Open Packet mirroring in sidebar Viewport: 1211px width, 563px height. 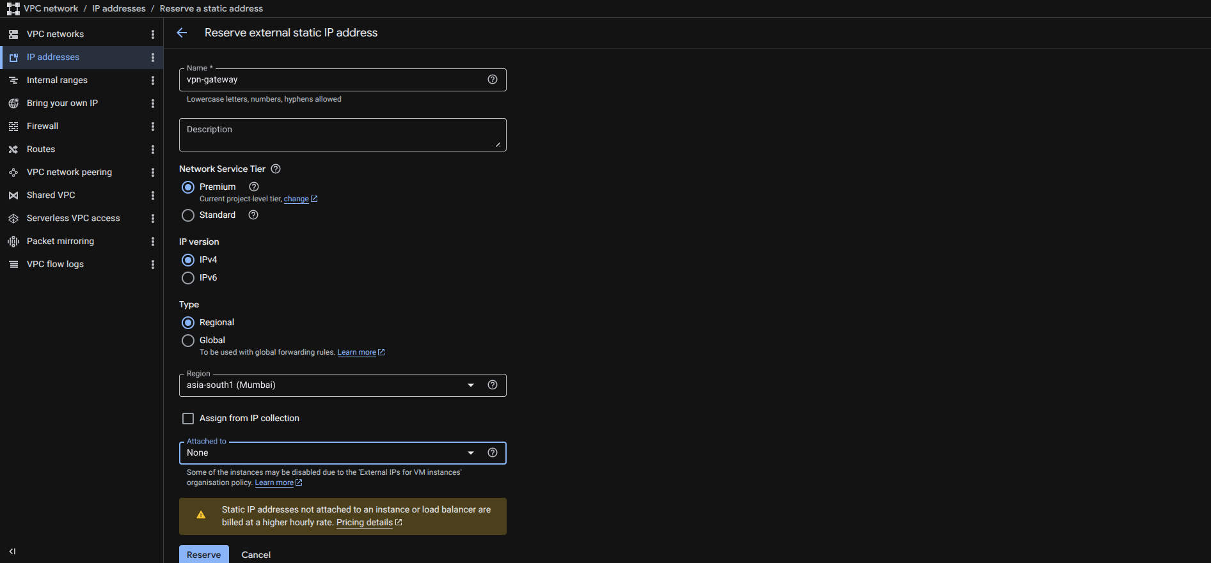click(60, 242)
